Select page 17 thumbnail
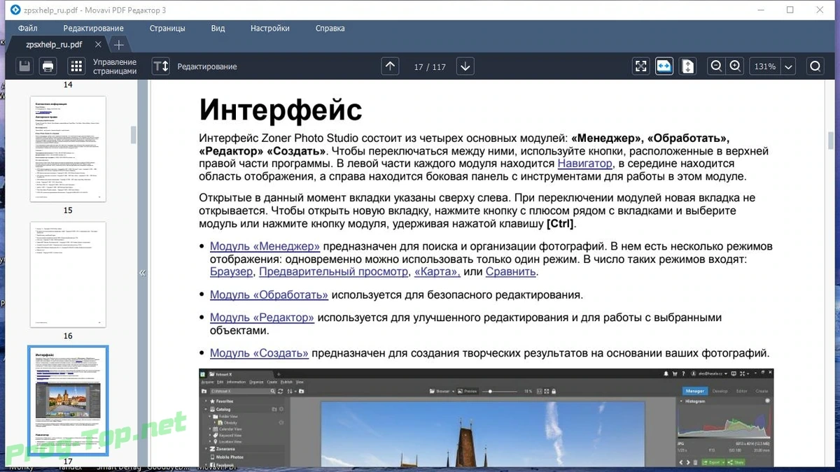The height and width of the screenshot is (472, 840). (68, 400)
